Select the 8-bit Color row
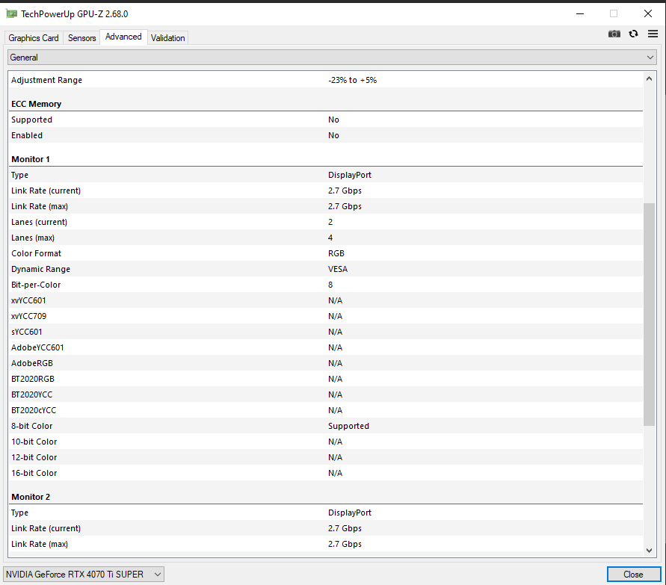The height and width of the screenshot is (585, 666). [x=325, y=426]
